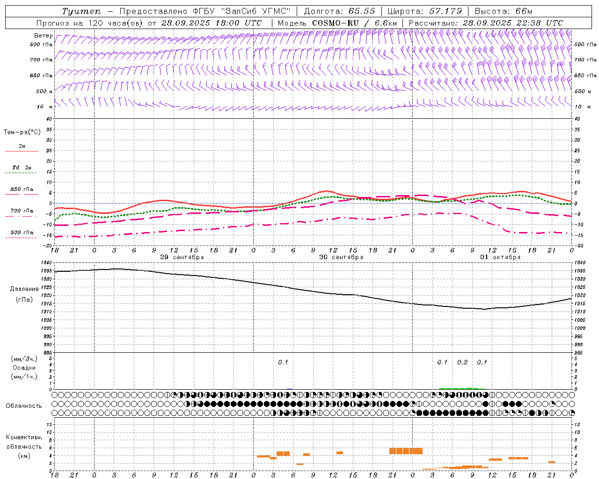
Task: Click the Широта: 57.179 value
Action: pos(425,11)
